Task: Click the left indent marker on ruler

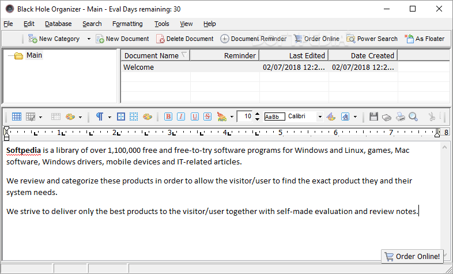Action: 6,133
